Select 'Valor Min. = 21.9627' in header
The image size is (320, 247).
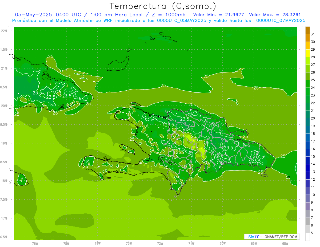[x=219, y=15]
